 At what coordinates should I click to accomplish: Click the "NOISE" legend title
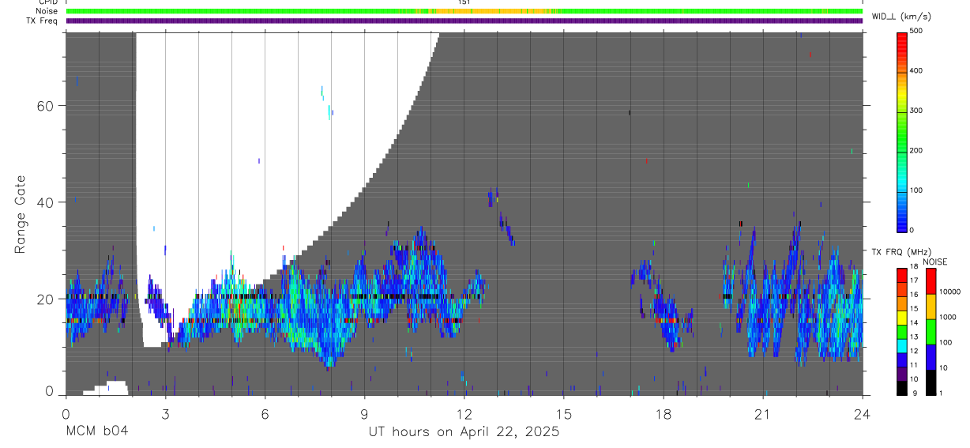click(935, 262)
